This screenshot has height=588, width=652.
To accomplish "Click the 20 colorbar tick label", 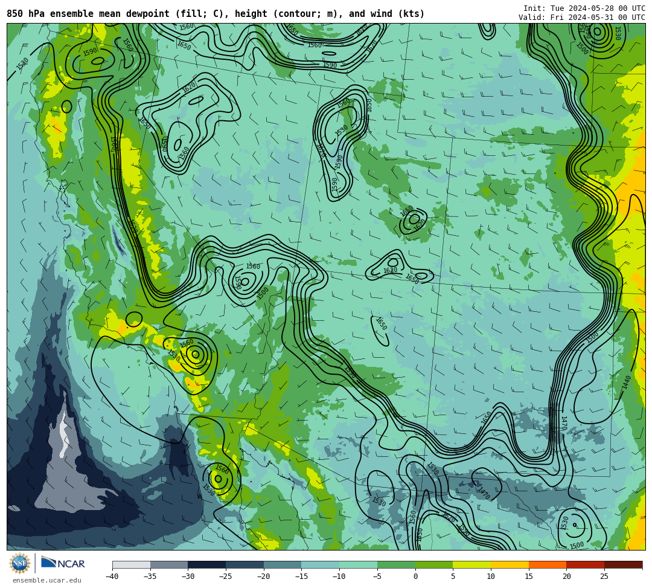I will (x=567, y=577).
